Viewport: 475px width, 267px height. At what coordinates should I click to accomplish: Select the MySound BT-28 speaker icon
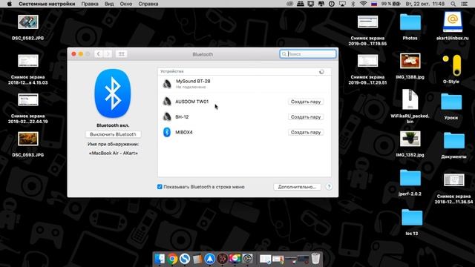(x=167, y=84)
